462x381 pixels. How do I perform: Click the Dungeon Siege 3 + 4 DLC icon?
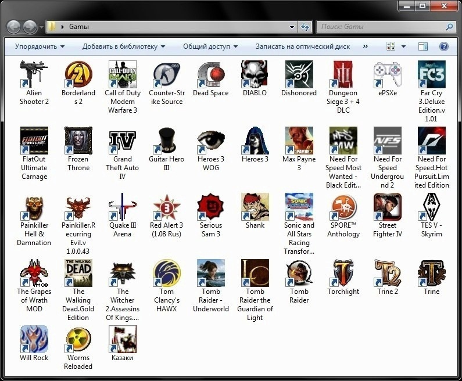[x=343, y=74]
